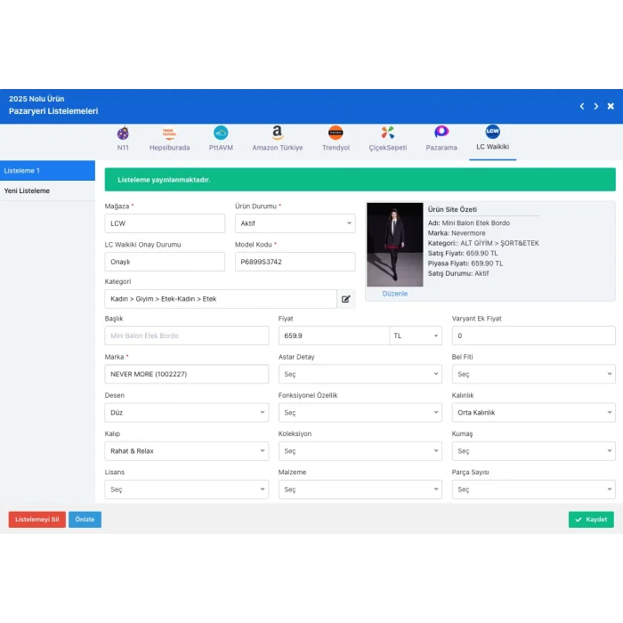Click the edit category pencil icon
Image resolution: width=623 pixels, height=623 pixels.
click(346, 299)
